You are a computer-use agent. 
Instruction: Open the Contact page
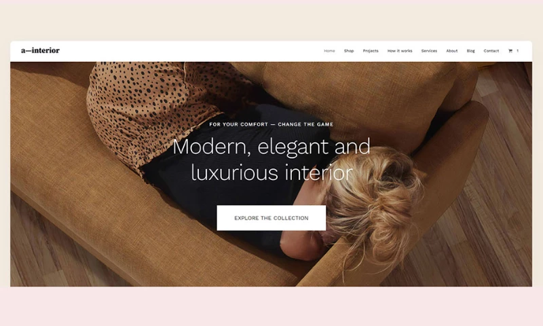(491, 51)
